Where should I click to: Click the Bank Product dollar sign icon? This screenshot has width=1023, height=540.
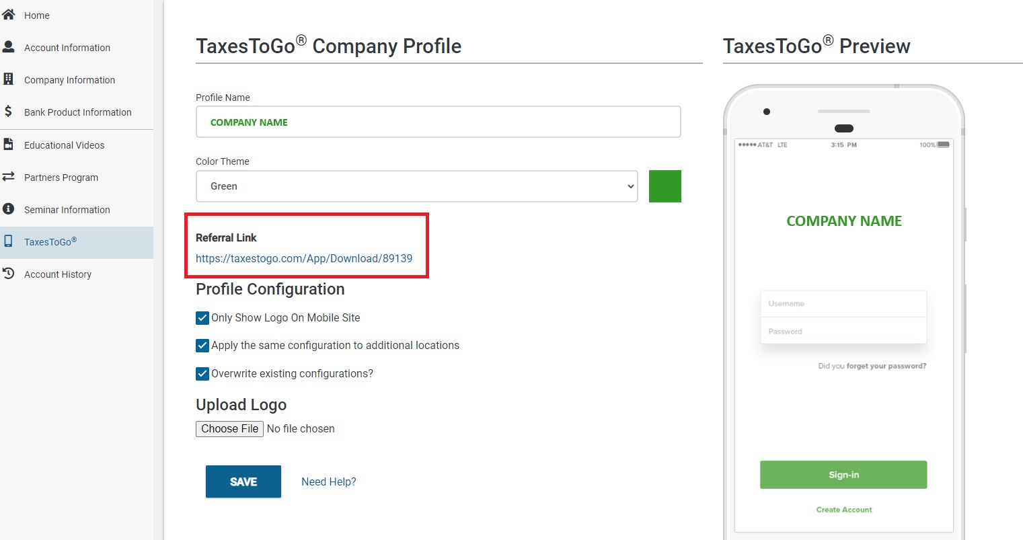8,111
